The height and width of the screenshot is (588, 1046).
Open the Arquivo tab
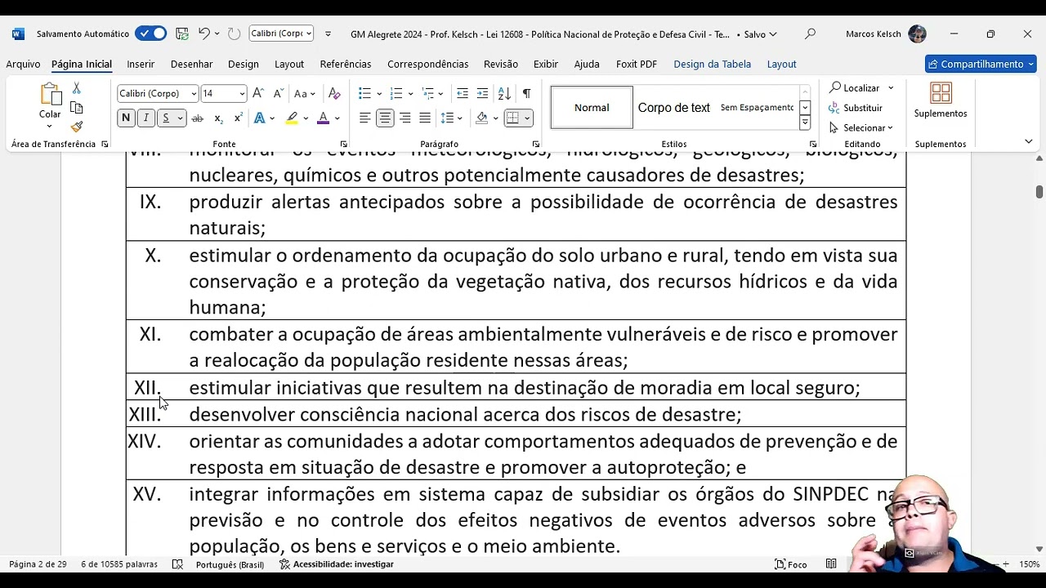[23, 64]
